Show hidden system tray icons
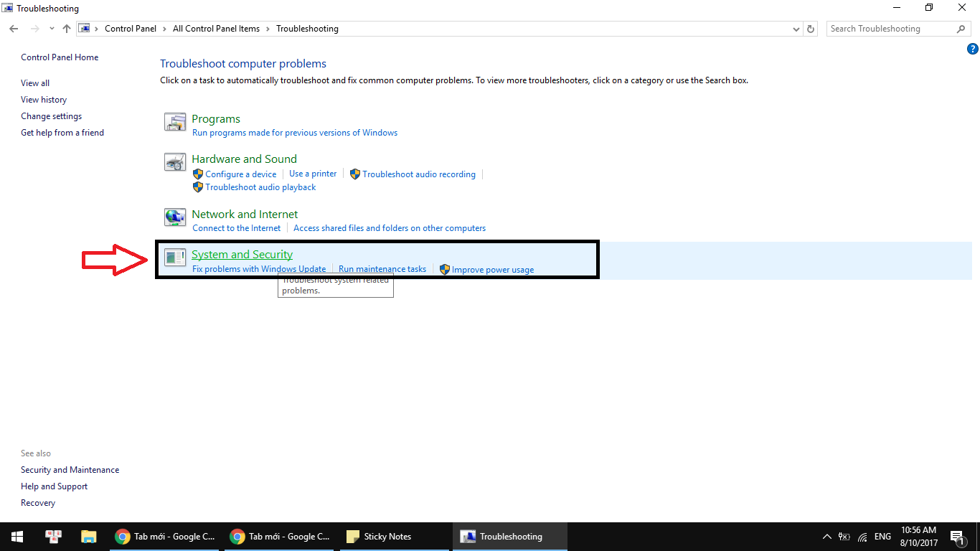 coord(826,537)
